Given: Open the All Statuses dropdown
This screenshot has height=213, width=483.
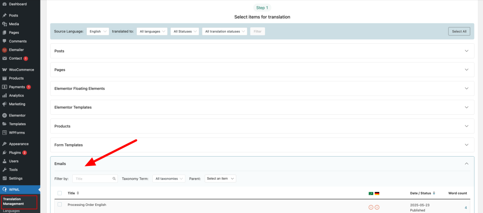Looking at the screenshot, I should [185, 32].
